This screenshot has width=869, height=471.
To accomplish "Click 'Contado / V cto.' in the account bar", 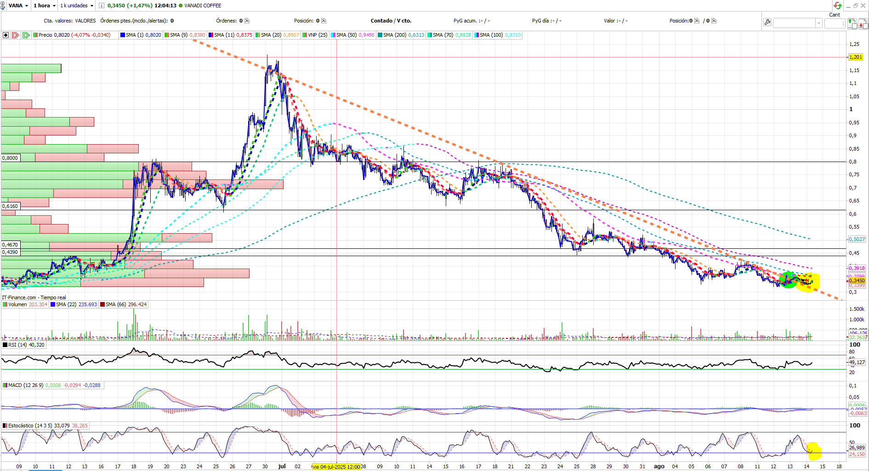I will (391, 21).
